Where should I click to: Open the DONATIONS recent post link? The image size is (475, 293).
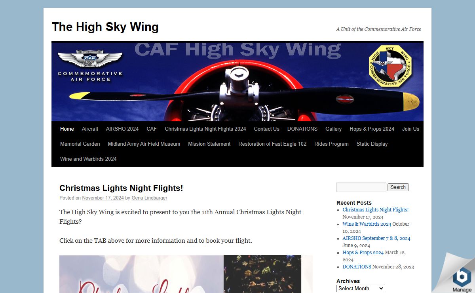point(357,267)
